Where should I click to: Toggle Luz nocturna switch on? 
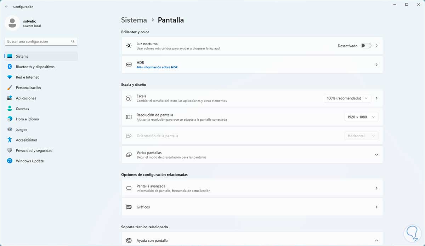click(x=365, y=46)
